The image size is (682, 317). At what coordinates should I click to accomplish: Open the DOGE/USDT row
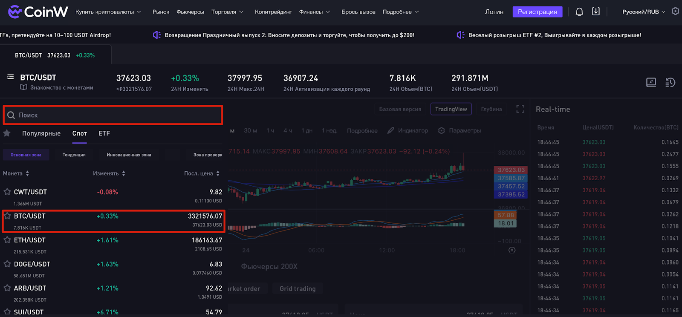tap(113, 269)
